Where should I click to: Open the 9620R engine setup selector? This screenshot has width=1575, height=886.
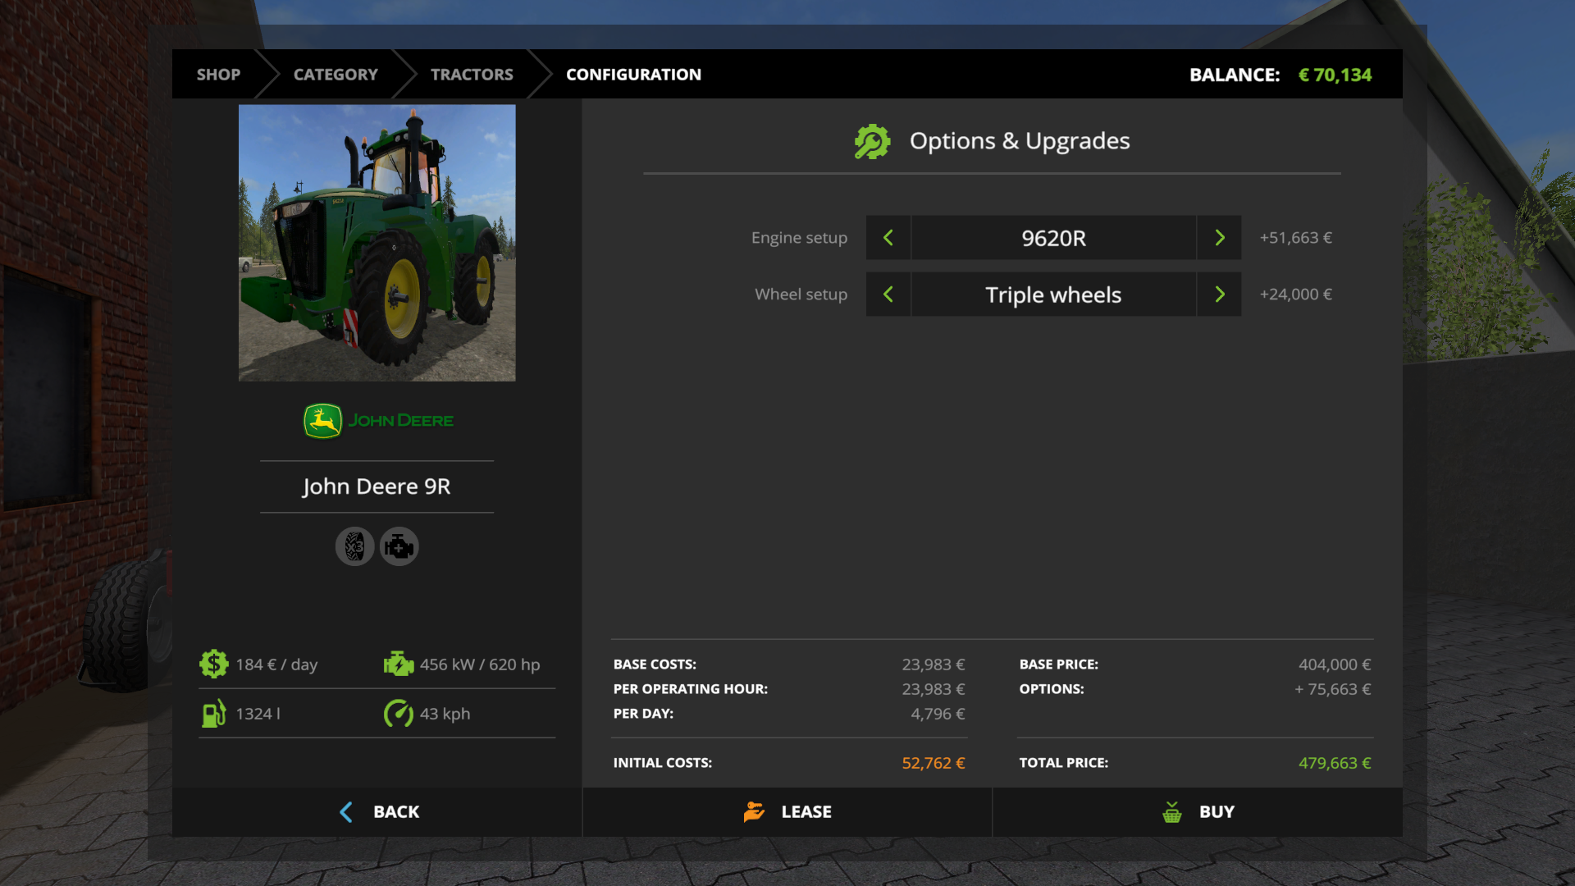click(x=1053, y=238)
